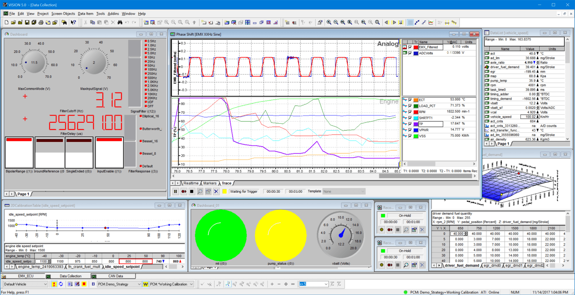Click the timing_adder value stepper
This screenshot has height=295, width=575.
tap(538, 94)
